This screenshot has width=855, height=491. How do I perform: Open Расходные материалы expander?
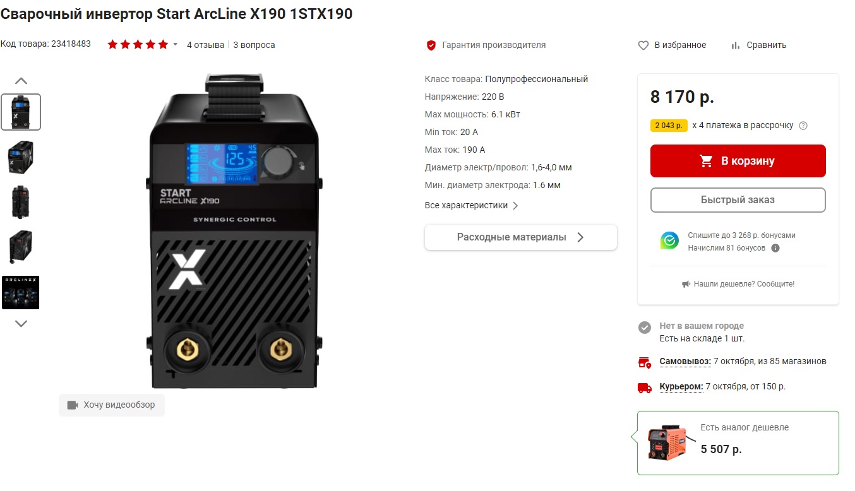(521, 237)
